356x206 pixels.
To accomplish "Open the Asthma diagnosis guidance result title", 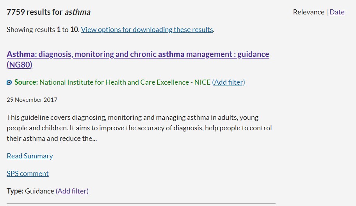I will coord(138,54).
